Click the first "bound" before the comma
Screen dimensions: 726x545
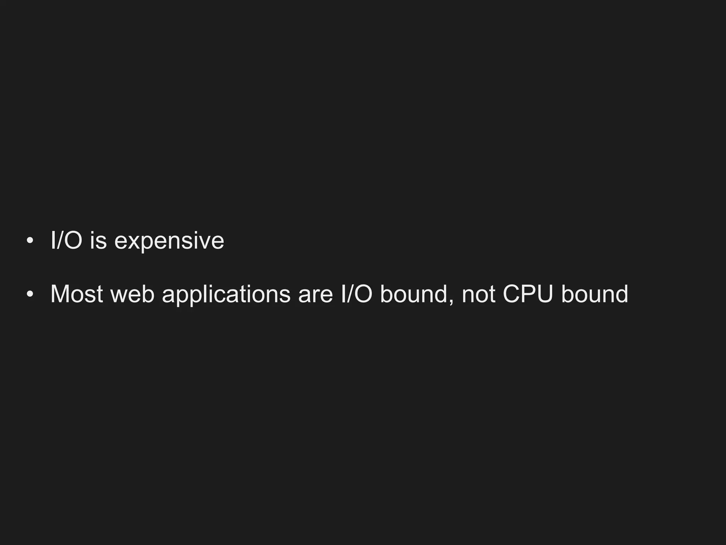click(x=414, y=294)
